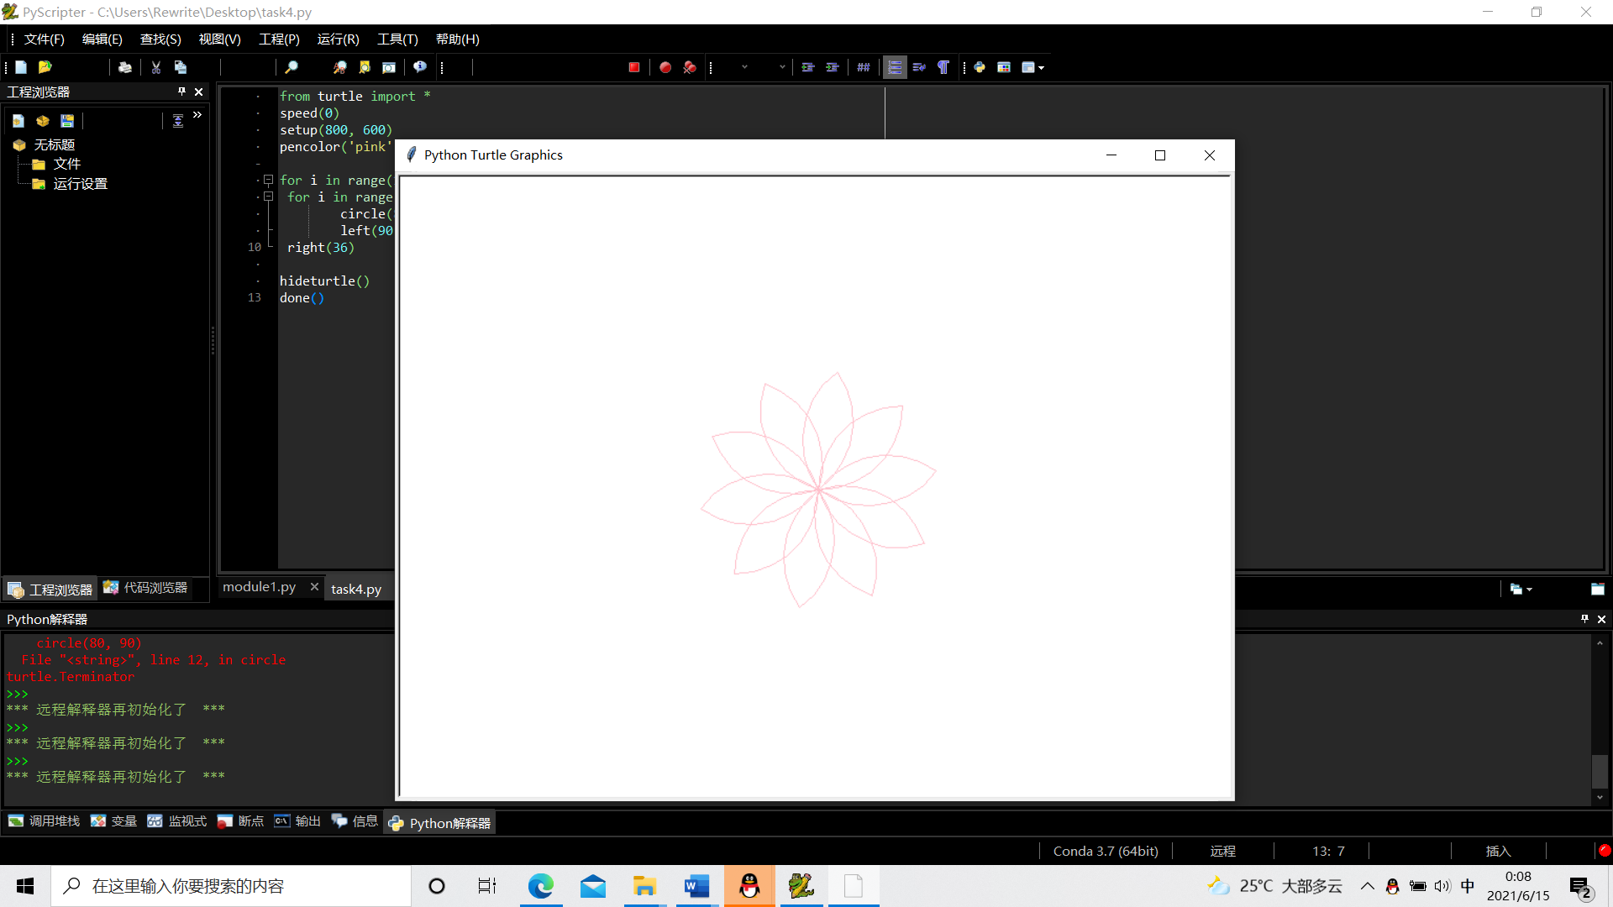1613x907 pixels.
Task: Open the layout dropdown arrow in toolbar
Action: click(1042, 68)
